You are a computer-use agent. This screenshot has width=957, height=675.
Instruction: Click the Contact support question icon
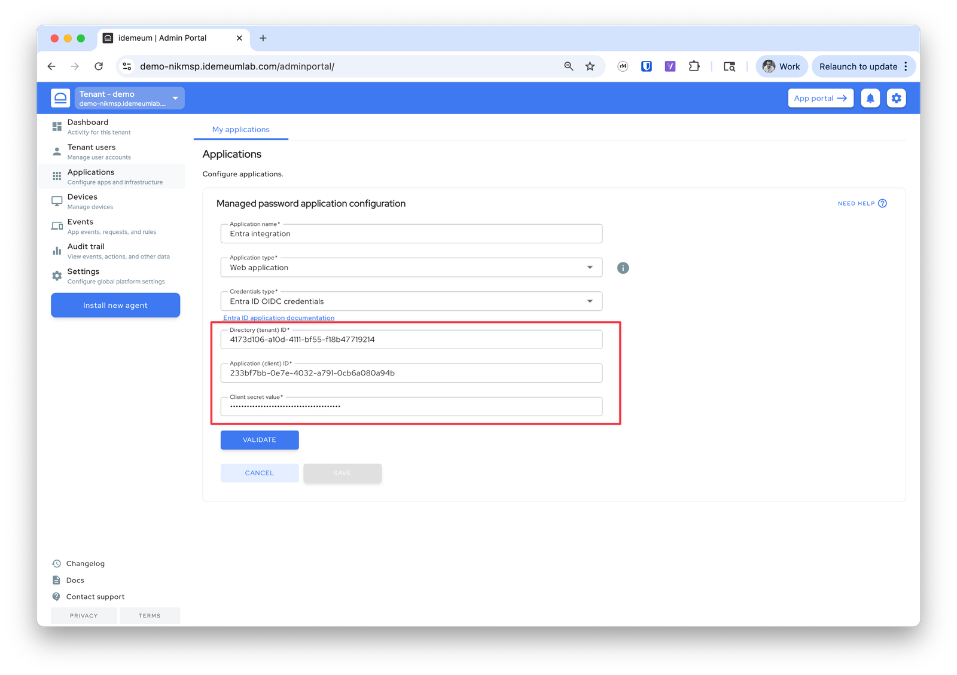coord(56,597)
